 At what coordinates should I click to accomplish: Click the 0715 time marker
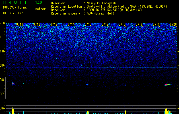[x=88, y=25]
